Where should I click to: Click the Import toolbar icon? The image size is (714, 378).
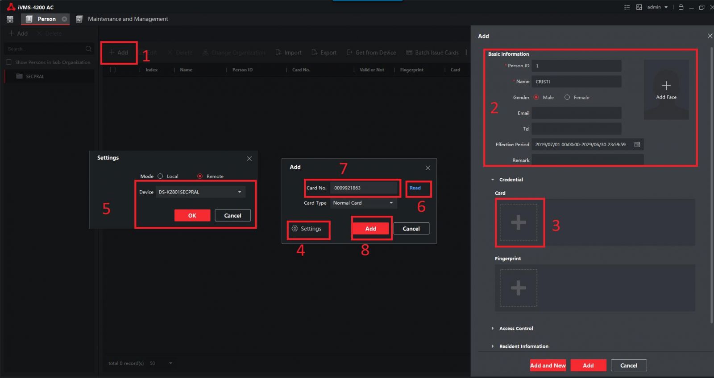(x=279, y=53)
